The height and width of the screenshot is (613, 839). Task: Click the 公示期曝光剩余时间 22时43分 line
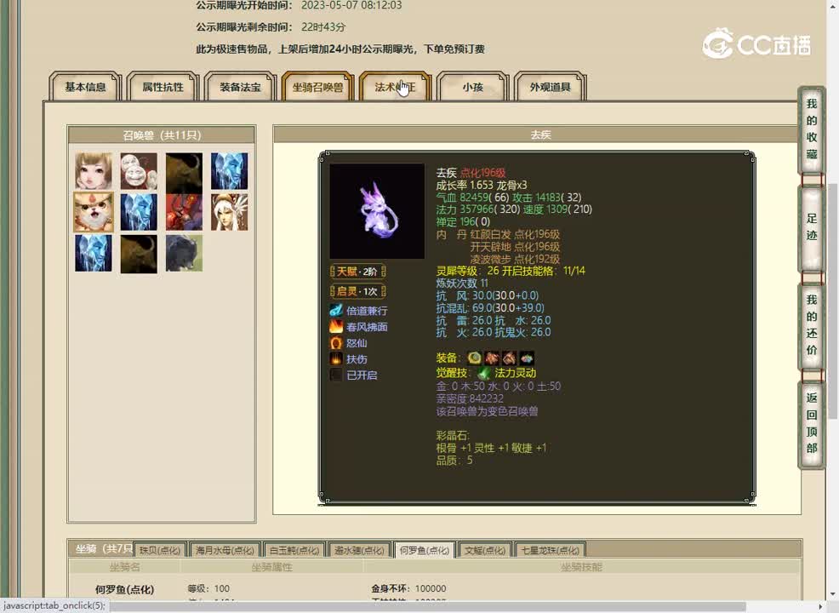pos(271,26)
